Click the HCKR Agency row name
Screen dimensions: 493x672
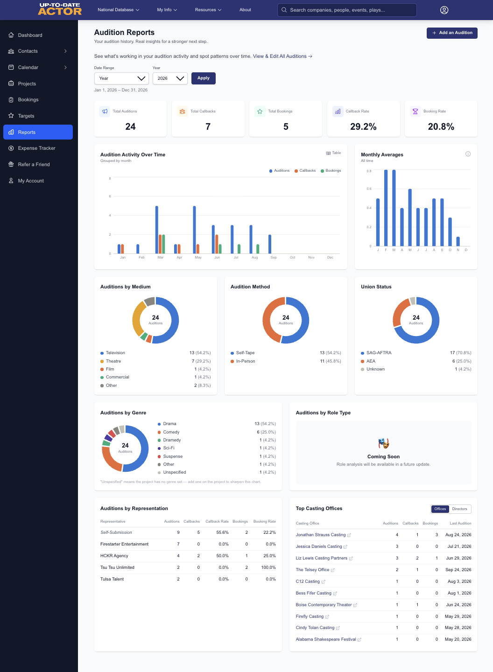pos(114,556)
